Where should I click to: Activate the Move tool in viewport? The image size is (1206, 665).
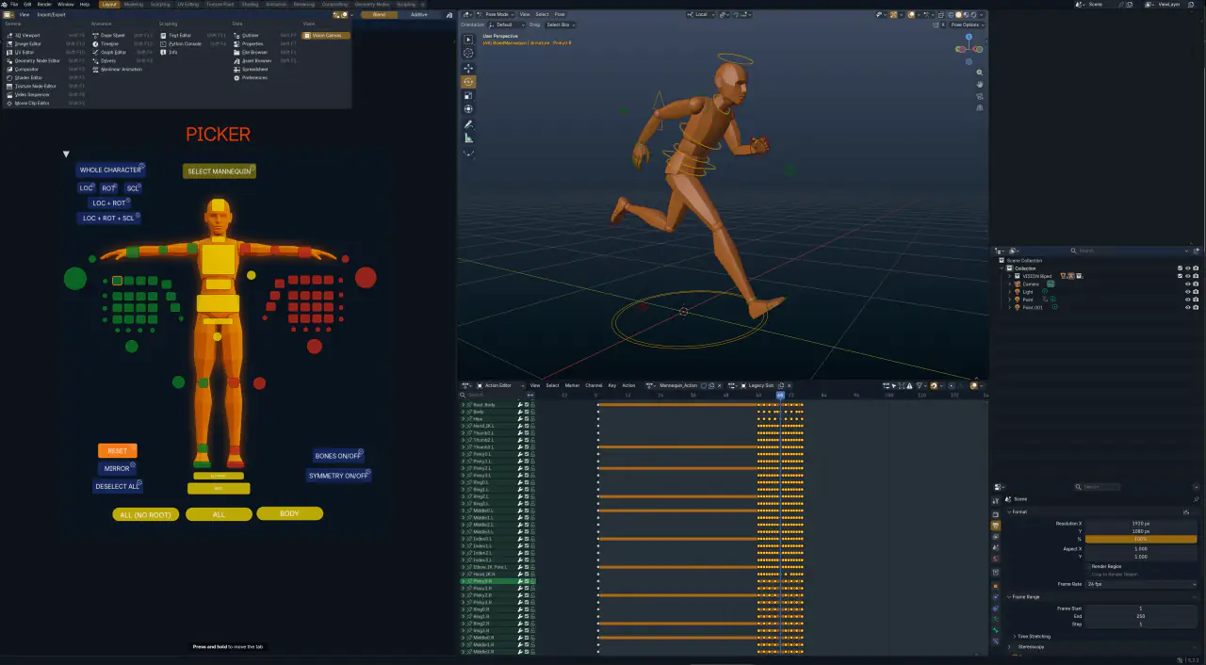[x=468, y=68]
